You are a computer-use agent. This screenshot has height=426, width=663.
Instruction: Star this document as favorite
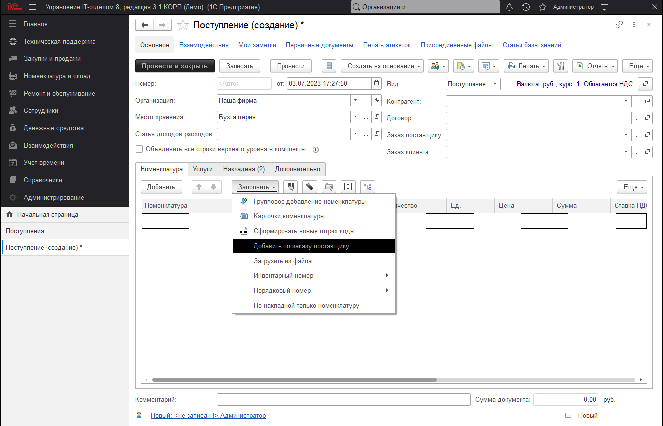183,24
